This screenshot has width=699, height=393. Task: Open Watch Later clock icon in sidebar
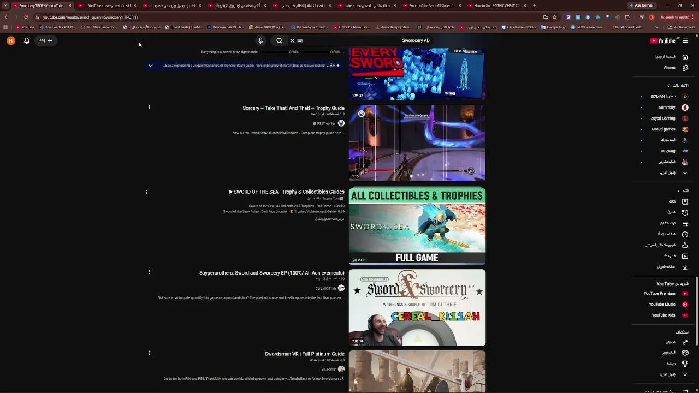pyautogui.click(x=685, y=234)
